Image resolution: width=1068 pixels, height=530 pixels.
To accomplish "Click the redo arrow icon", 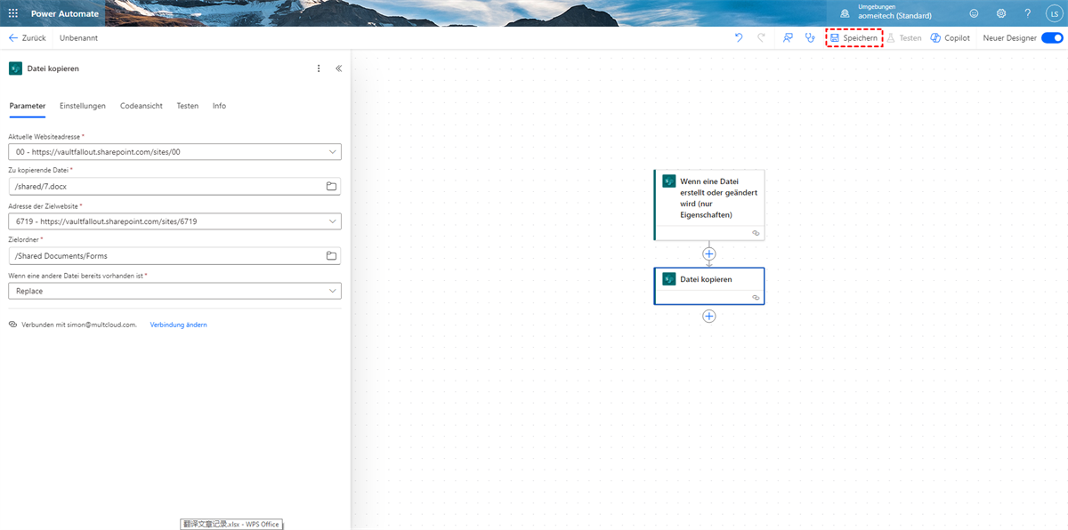I will [761, 38].
